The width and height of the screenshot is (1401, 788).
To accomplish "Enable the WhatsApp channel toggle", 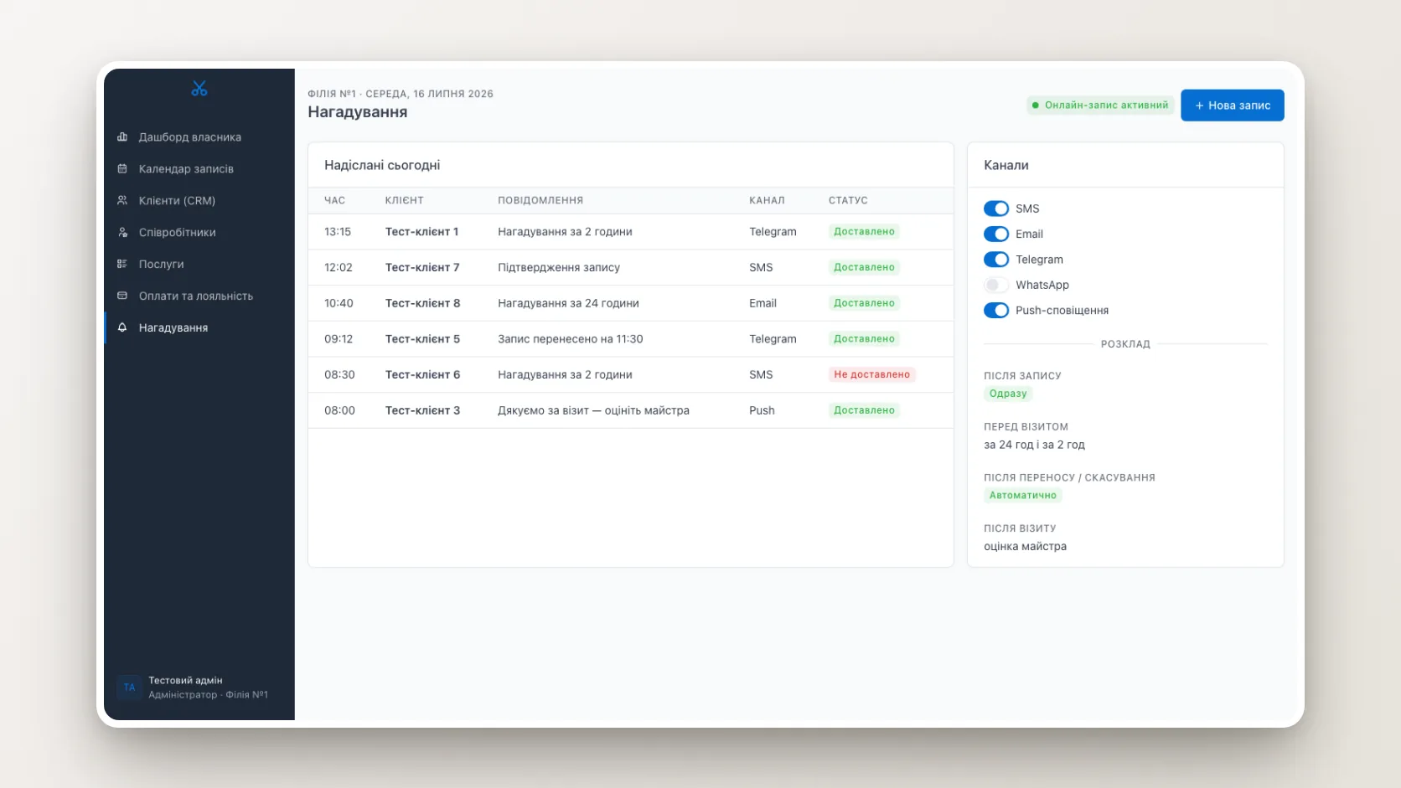I will tap(995, 285).
